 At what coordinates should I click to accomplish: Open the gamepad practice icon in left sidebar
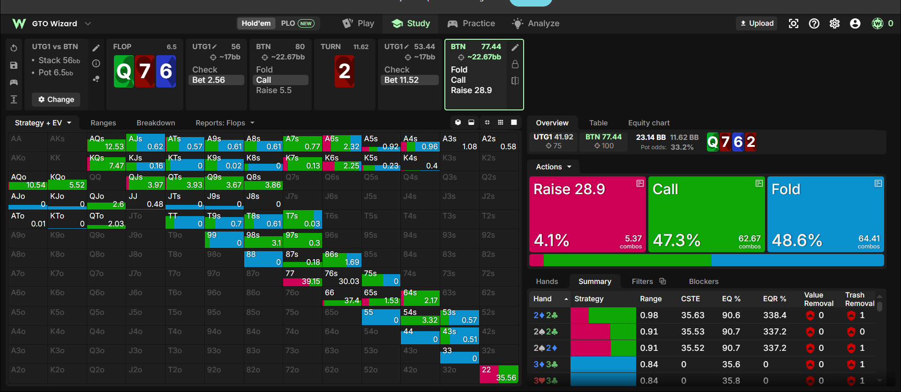(x=14, y=82)
